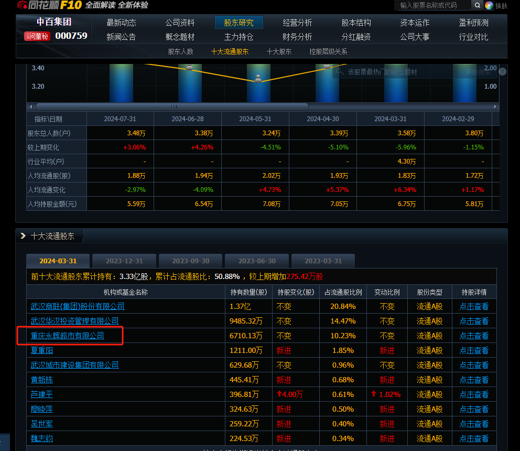Image resolution: width=520 pixels, height=451 pixels.
Task: Select the 股东研究 menu
Action: point(239,23)
